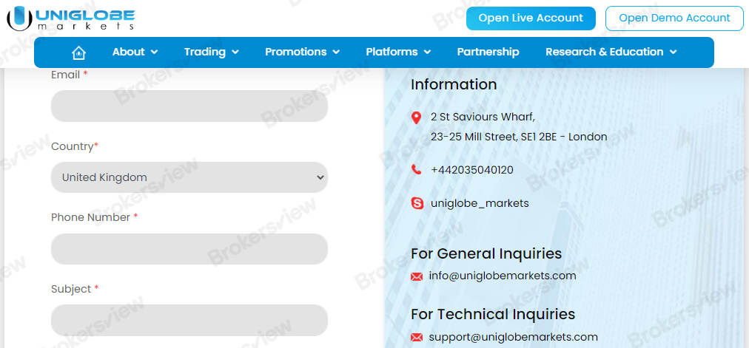The image size is (749, 348).
Task: Click the +442035040120 phone number
Action: [x=472, y=170]
